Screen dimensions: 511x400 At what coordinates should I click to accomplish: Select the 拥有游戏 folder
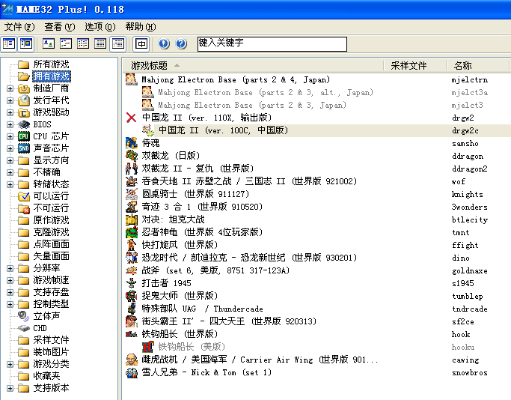(51, 76)
